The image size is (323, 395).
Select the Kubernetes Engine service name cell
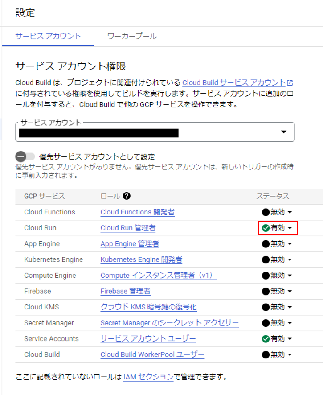click(53, 260)
